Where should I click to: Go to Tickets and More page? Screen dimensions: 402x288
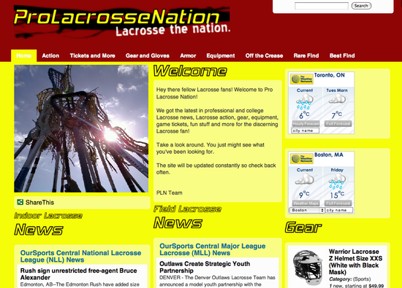click(x=92, y=55)
